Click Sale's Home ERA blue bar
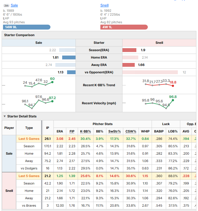This screenshot has width=198, height=211. [x=69, y=57]
